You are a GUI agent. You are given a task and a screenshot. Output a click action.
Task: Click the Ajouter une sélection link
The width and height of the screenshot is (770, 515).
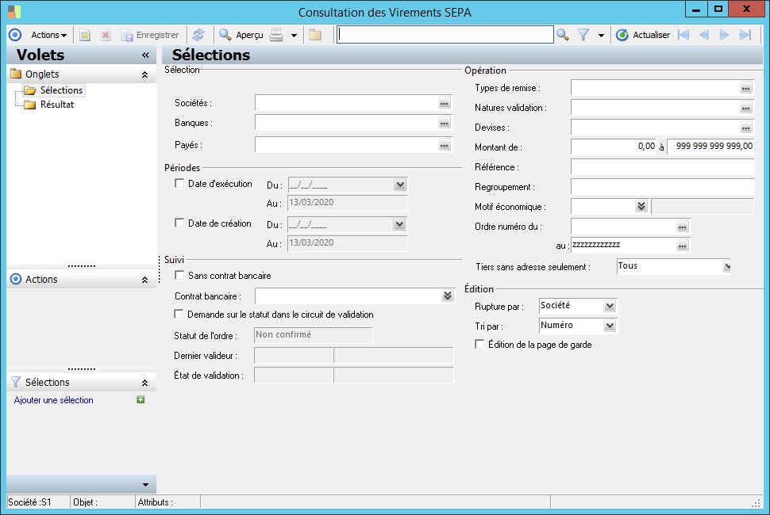(54, 400)
